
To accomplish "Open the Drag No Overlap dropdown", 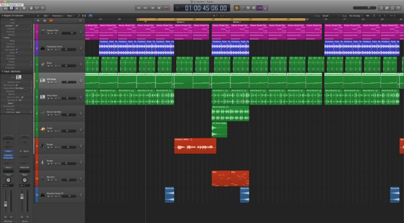I will coord(357,16).
